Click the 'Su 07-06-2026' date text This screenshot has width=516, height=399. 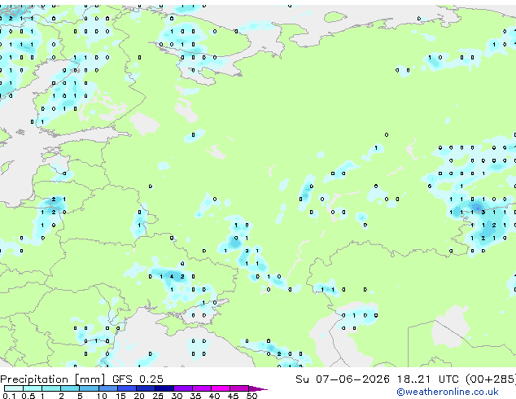pyautogui.click(x=343, y=379)
